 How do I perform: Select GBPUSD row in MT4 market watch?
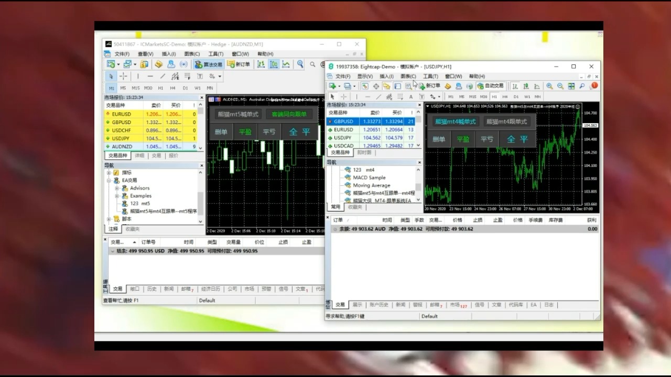pyautogui.click(x=371, y=121)
